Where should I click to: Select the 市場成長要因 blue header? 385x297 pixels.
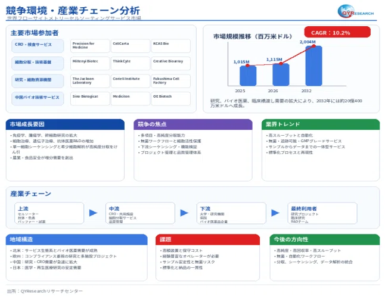click(x=65, y=124)
